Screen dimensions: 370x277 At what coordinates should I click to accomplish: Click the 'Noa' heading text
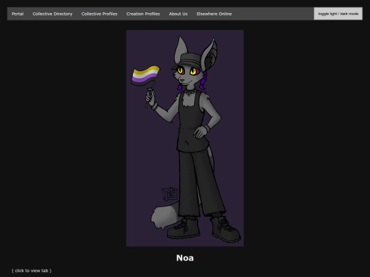pos(185,258)
